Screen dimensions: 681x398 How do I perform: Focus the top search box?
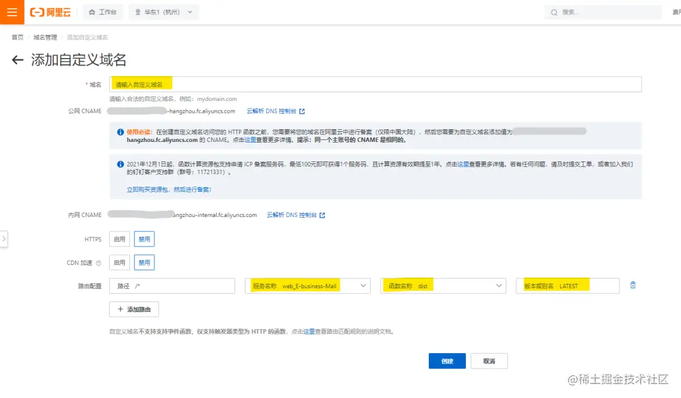[x=603, y=12]
